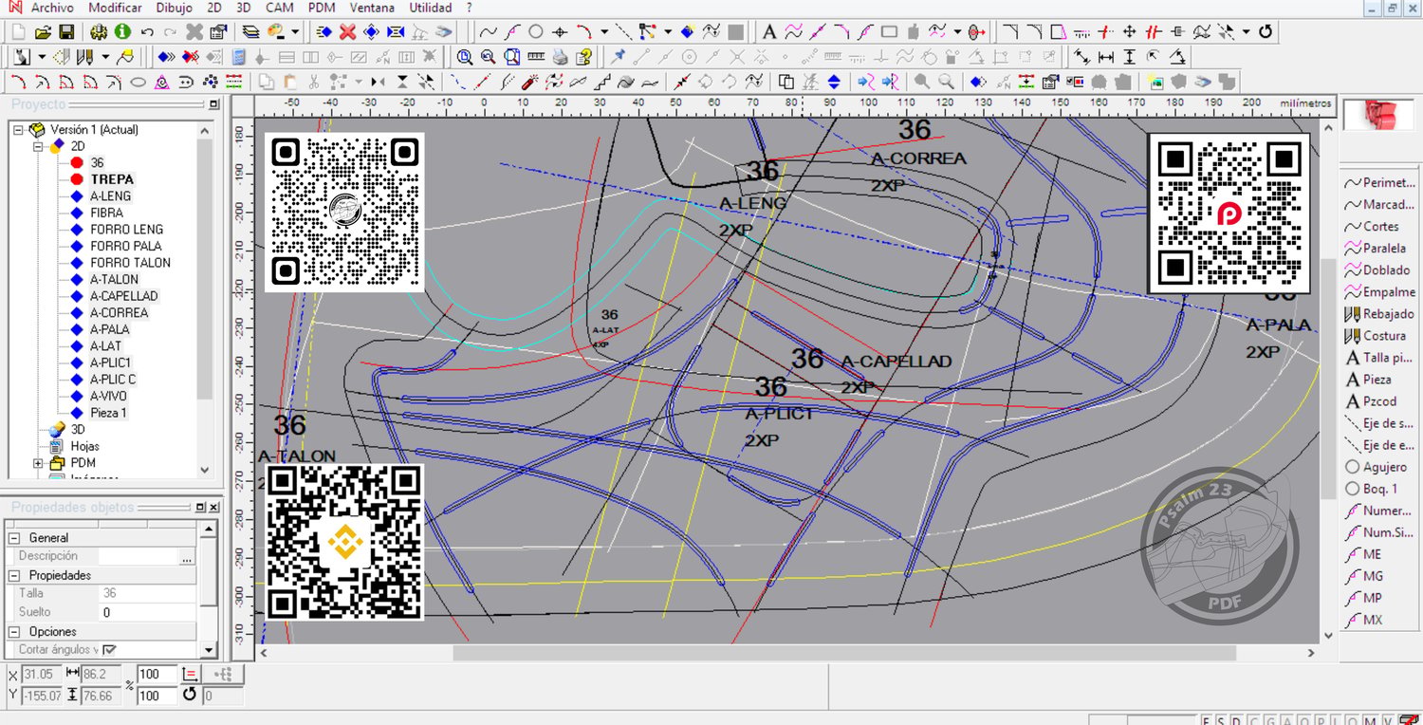Select the text tool 'A' icon
This screenshot has width=1423, height=725.
pos(769,31)
